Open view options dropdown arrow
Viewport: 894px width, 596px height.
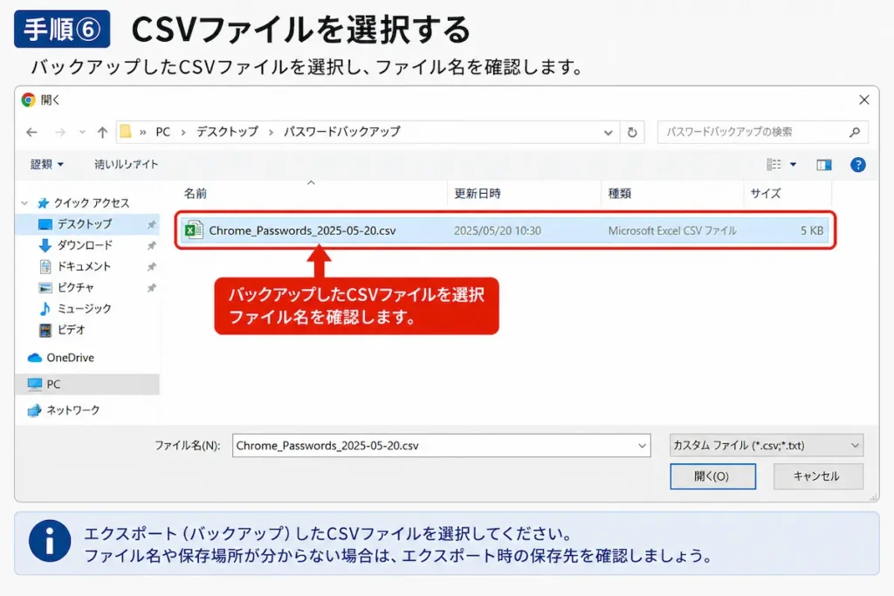click(x=793, y=165)
